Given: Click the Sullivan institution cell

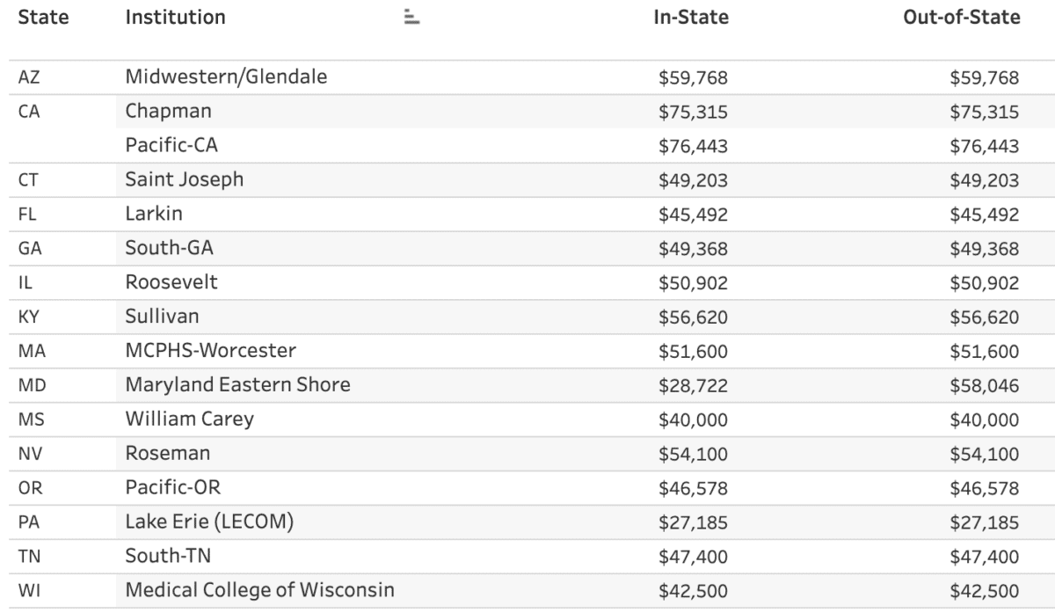Looking at the screenshot, I should pyautogui.click(x=164, y=317).
